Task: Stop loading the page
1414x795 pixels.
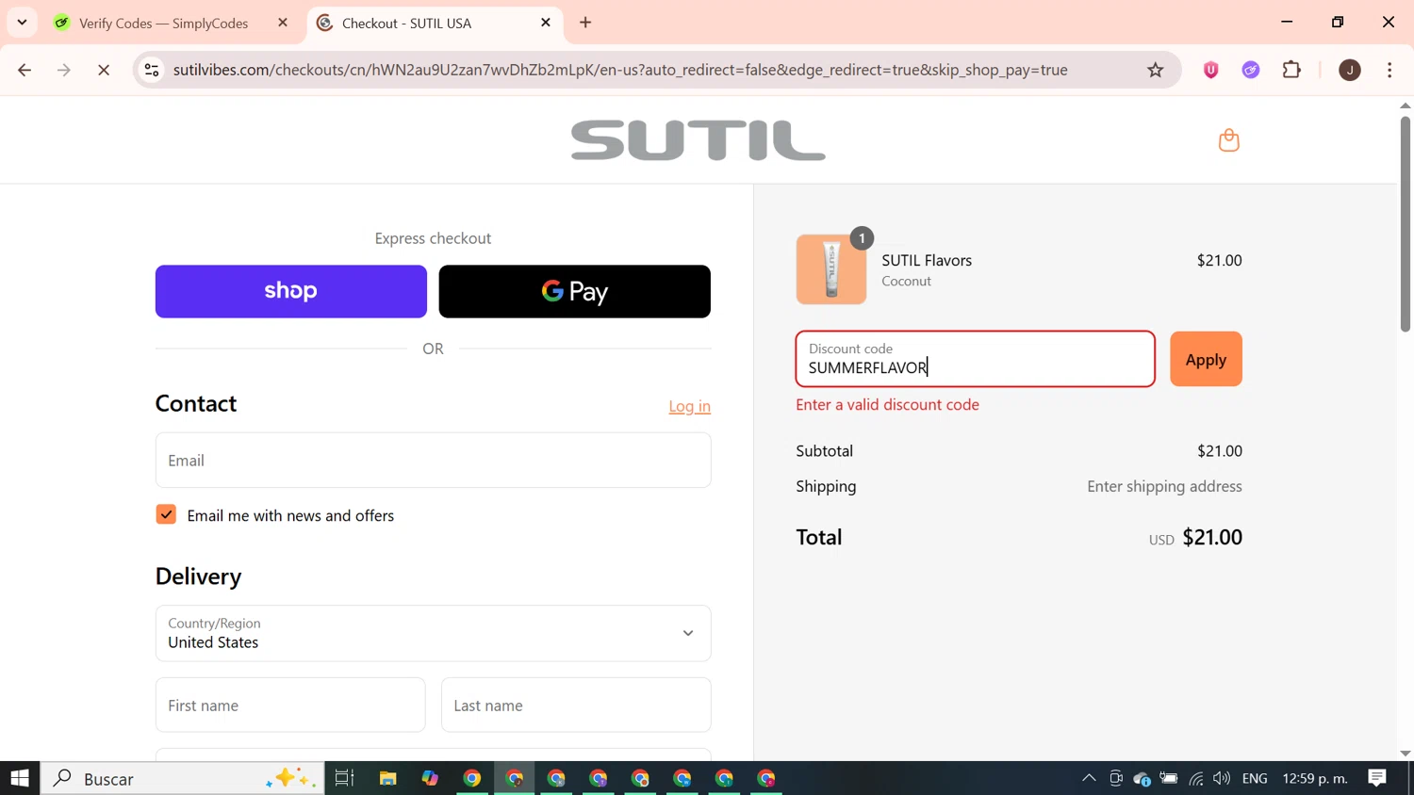Action: [x=104, y=70]
